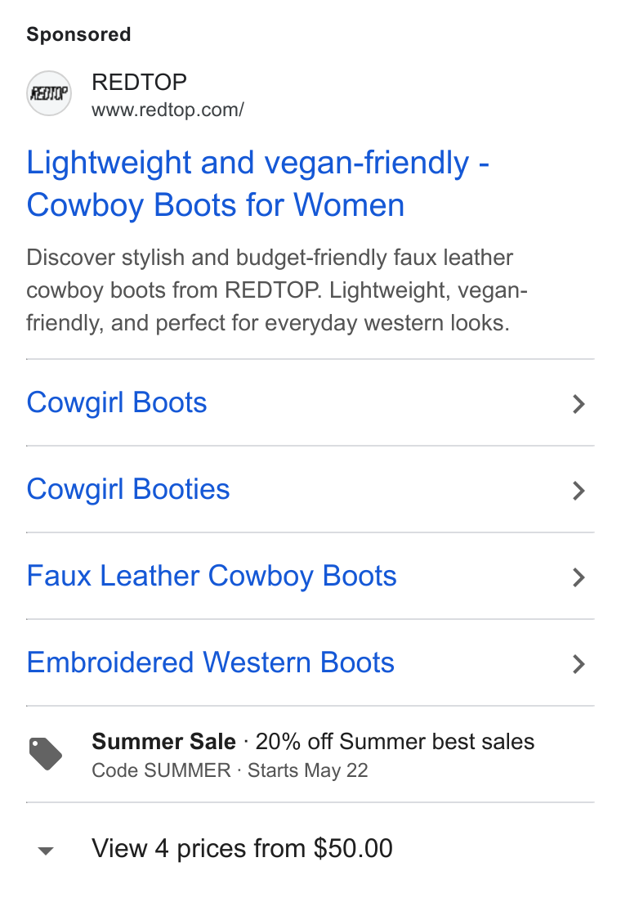Open the Lightweight and vegan-friendly ad headline
Image resolution: width=621 pixels, height=898 pixels.
pyautogui.click(x=258, y=184)
